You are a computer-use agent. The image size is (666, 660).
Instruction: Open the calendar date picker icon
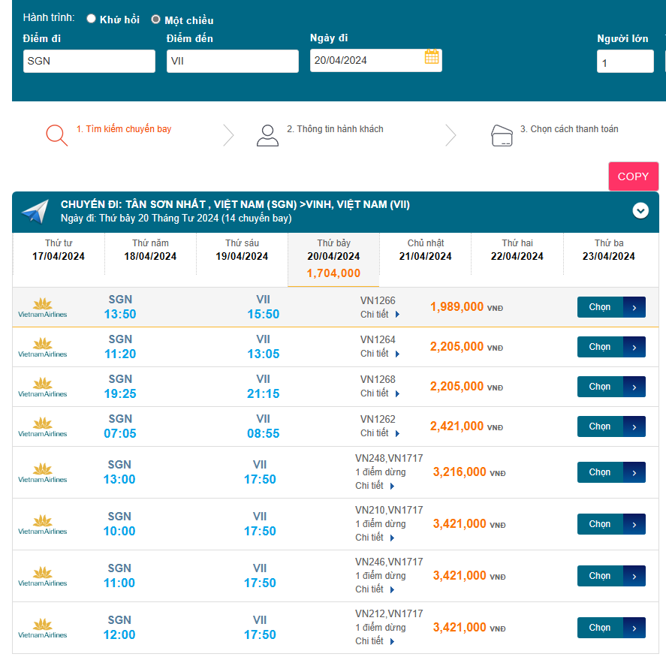[432, 57]
